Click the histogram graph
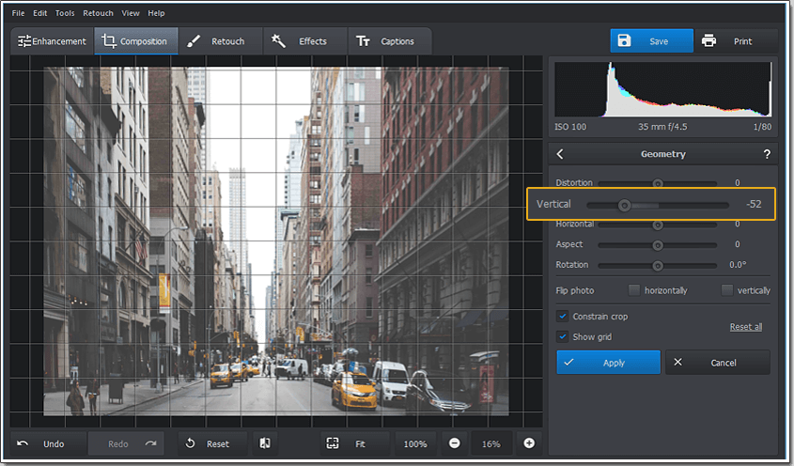The image size is (794, 466). point(662,89)
